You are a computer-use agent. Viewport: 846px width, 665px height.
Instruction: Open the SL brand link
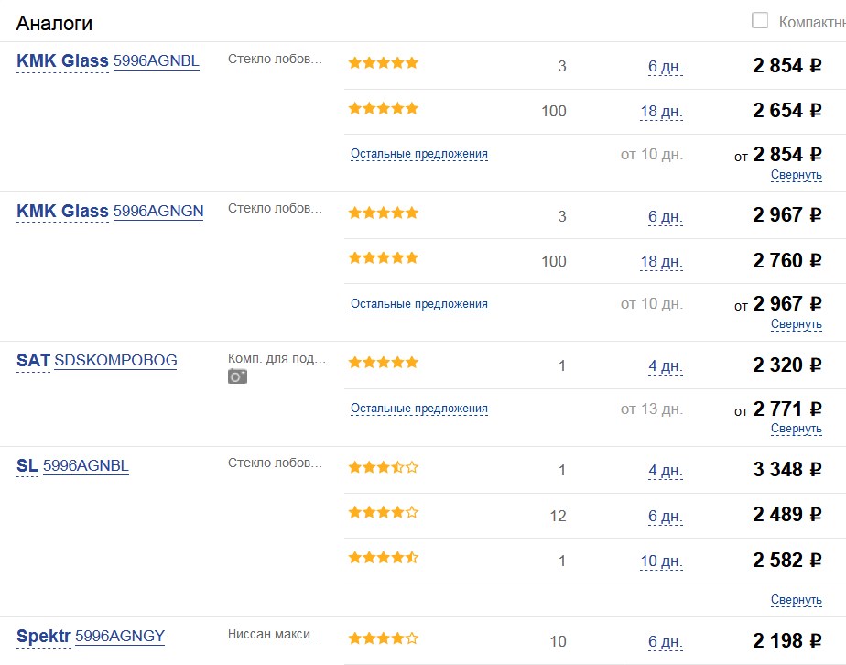pos(27,465)
